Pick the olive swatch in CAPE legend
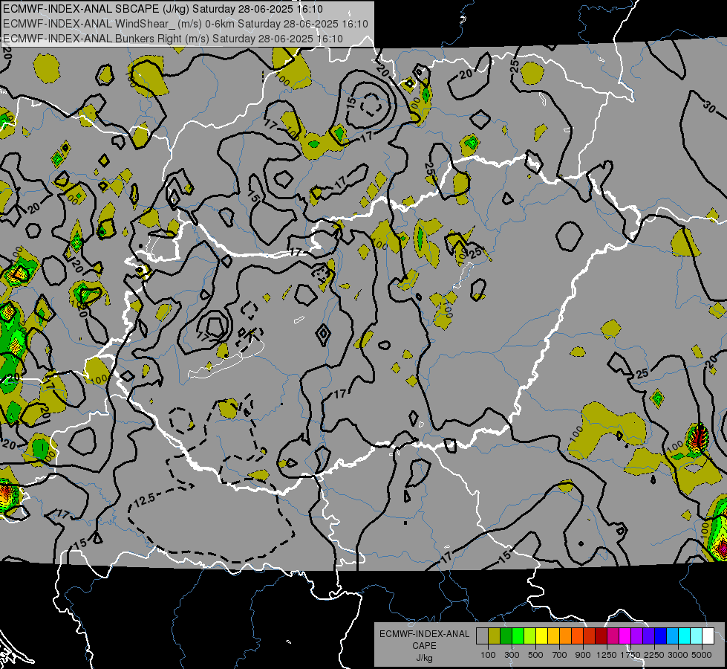 pyautogui.click(x=495, y=636)
